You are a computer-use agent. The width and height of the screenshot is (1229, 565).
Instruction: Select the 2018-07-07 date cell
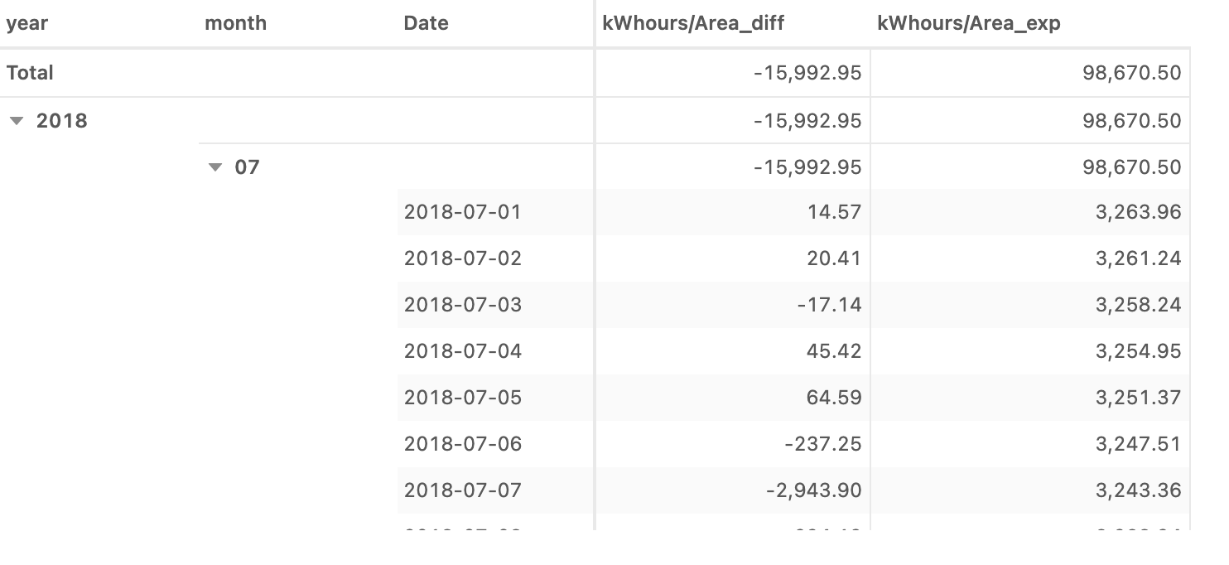463,490
